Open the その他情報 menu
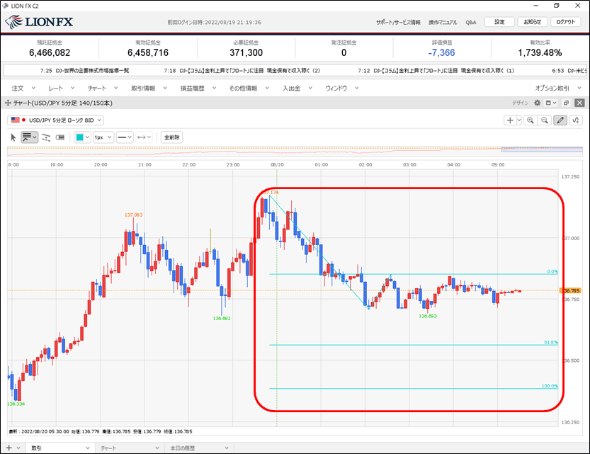Viewport: 590px width, 454px height. pyautogui.click(x=249, y=88)
